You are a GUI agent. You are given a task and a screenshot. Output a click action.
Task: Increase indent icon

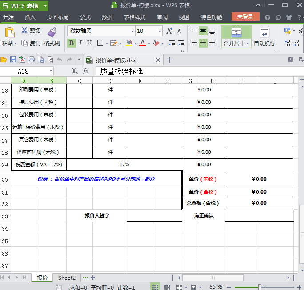181,43
